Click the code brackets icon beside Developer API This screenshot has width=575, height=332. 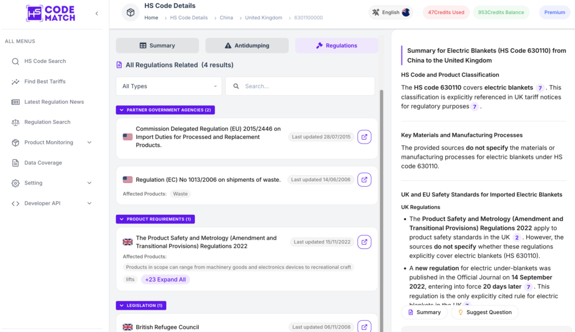15,204
